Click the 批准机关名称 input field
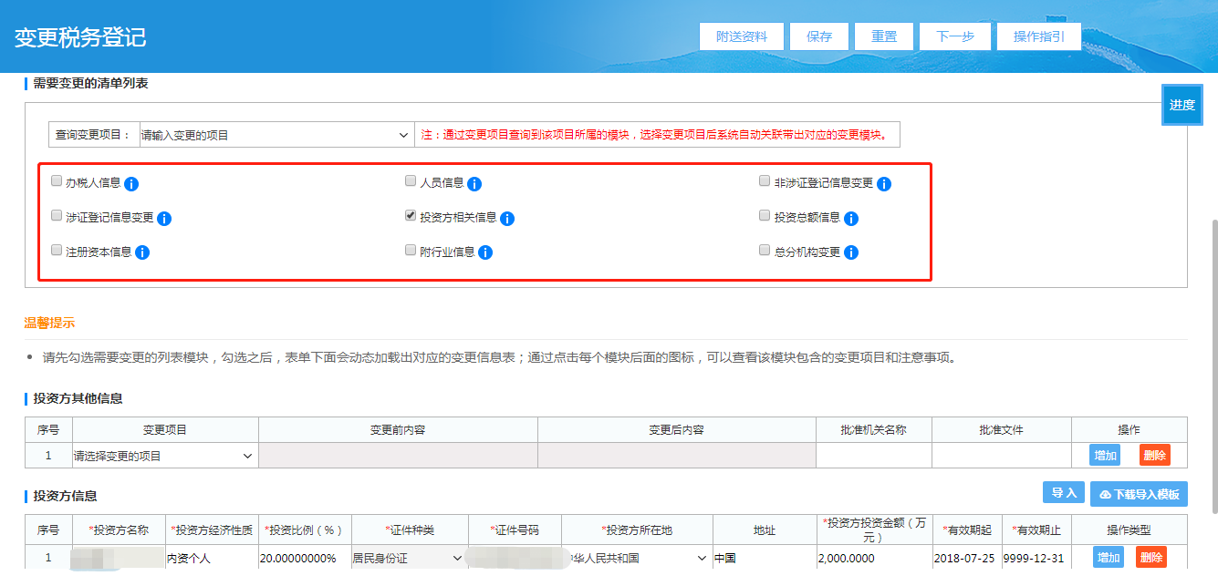1218x576 pixels. click(873, 456)
